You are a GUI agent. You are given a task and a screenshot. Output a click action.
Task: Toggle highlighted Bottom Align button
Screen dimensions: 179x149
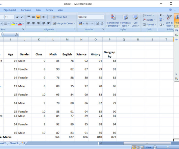tap(38, 17)
